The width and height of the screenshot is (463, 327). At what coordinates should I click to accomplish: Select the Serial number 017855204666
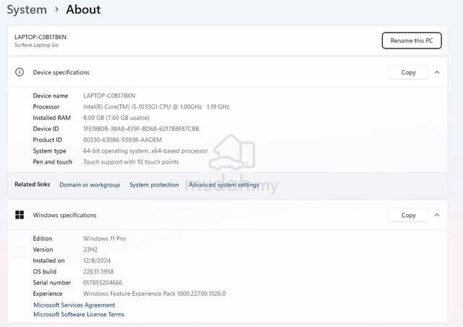tap(103, 283)
